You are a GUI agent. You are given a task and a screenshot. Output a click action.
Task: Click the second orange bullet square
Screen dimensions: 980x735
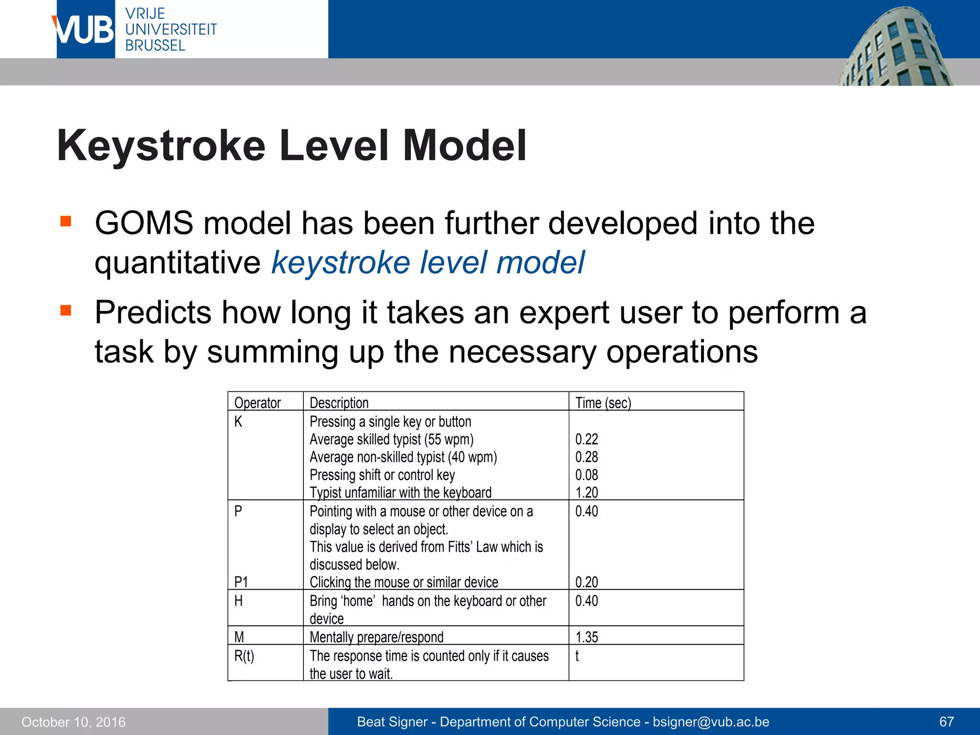[66, 311]
